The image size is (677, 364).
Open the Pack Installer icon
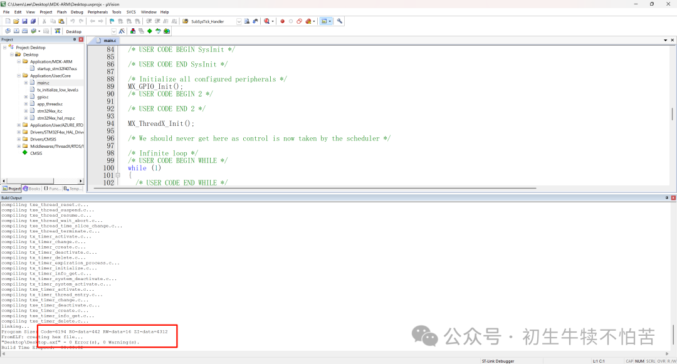coord(167,31)
